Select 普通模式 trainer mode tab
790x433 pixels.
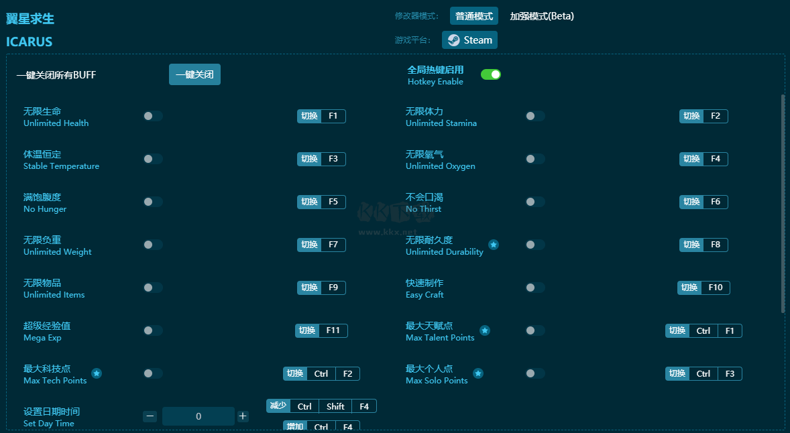[x=474, y=16]
